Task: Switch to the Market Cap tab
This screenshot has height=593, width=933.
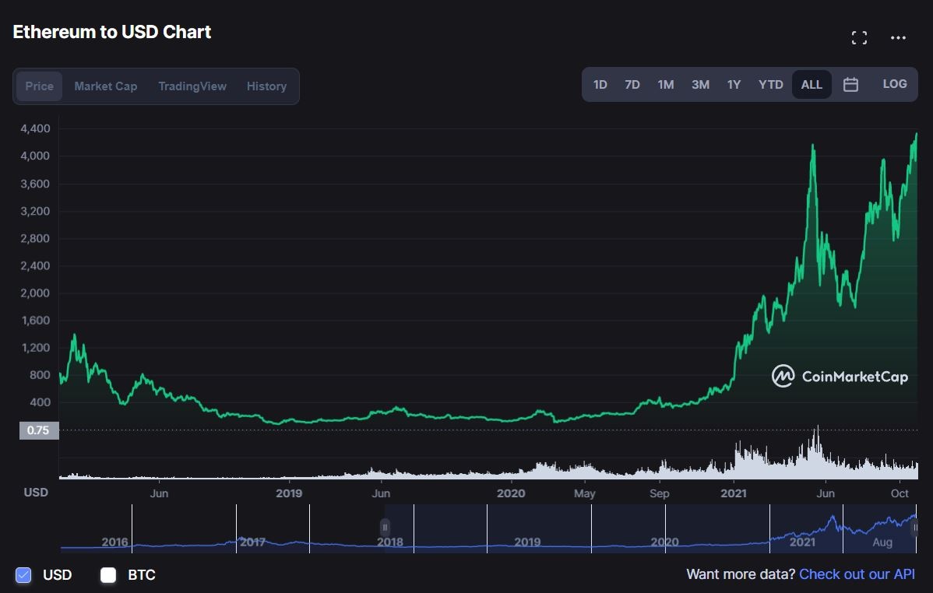Action: tap(105, 86)
